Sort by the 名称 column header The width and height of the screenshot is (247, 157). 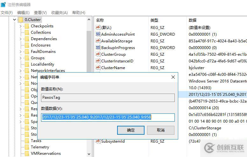(x=100, y=20)
